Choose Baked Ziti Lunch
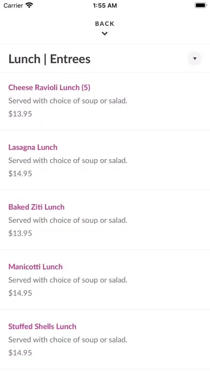 [x=36, y=207]
